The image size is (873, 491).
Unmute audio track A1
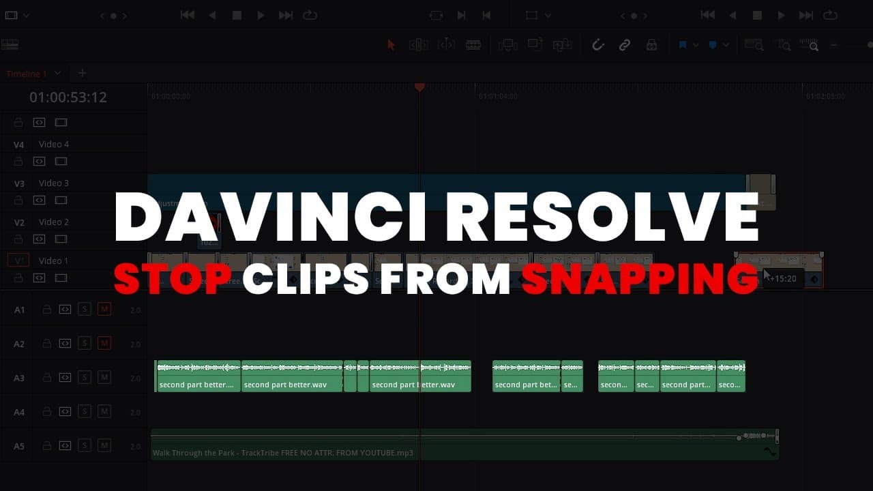[x=104, y=309]
